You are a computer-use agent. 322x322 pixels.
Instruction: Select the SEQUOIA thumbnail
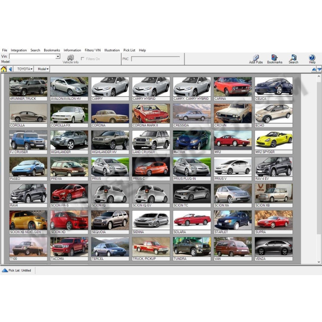pos(110,222)
